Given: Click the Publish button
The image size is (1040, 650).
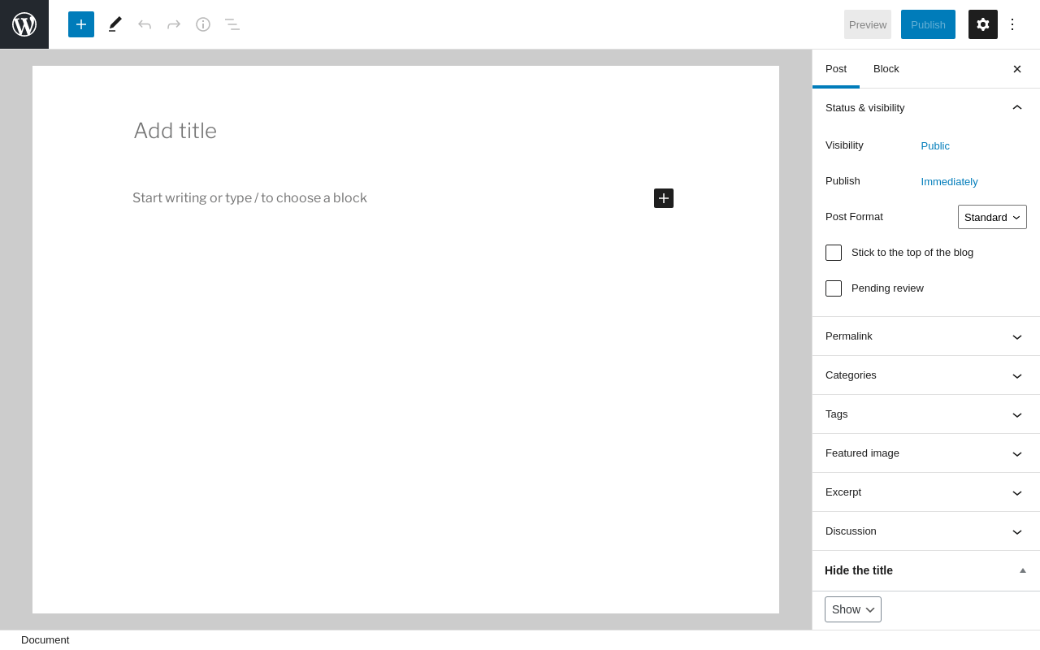Looking at the screenshot, I should pyautogui.click(x=928, y=24).
